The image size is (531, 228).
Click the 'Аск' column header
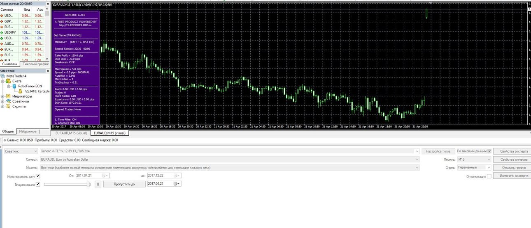click(x=40, y=9)
